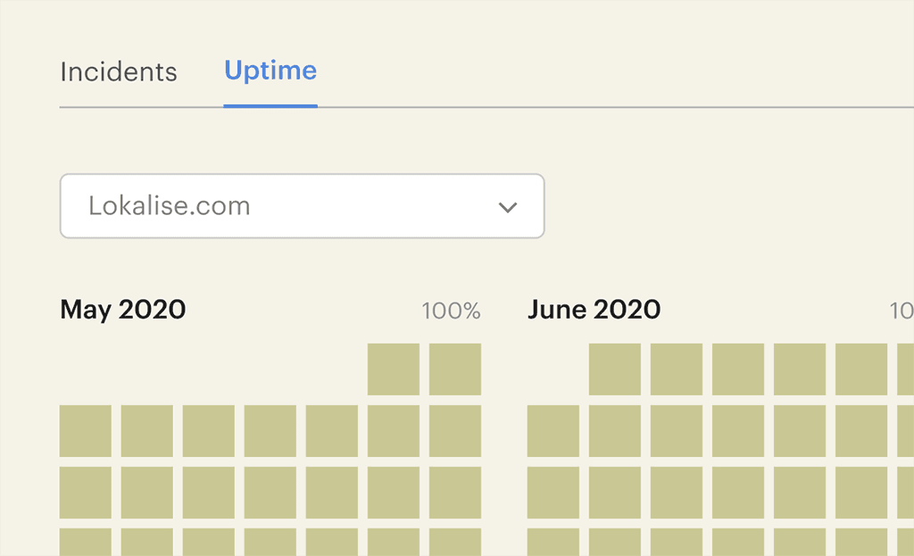Image resolution: width=914 pixels, height=556 pixels.
Task: Click last square of May's third row
Action: [x=455, y=493]
